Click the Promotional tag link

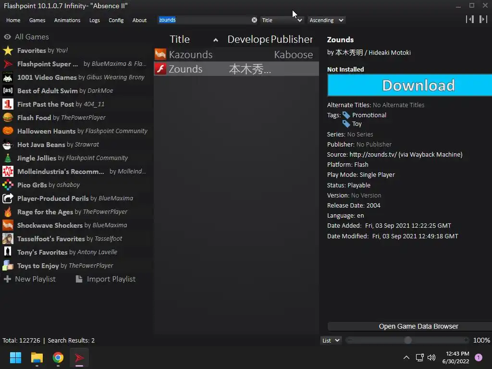[369, 115]
